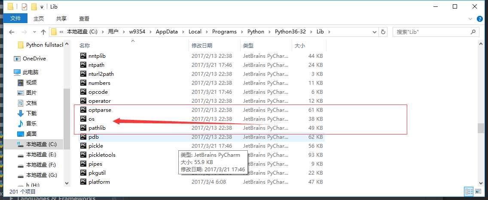The height and width of the screenshot is (200, 488).
Task: Go back with the left arrow
Action: pos(12,32)
